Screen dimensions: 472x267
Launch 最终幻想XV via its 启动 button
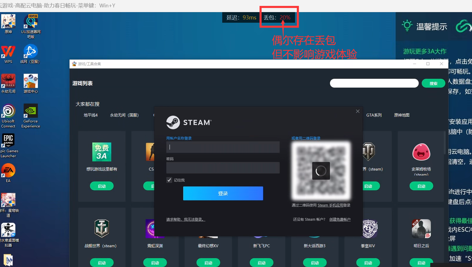coord(208,263)
